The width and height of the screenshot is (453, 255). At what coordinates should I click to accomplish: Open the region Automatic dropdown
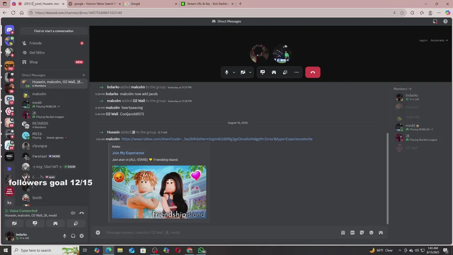(439, 40)
